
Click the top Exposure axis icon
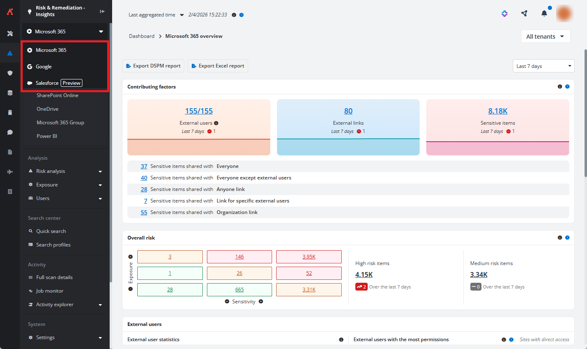tap(131, 257)
